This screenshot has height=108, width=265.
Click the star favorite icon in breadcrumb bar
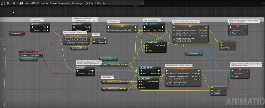[2, 3]
